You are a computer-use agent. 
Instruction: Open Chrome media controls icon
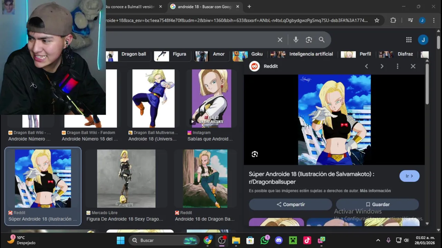tap(410, 20)
